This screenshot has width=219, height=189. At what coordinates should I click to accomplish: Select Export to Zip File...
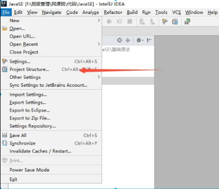(x=51, y=118)
